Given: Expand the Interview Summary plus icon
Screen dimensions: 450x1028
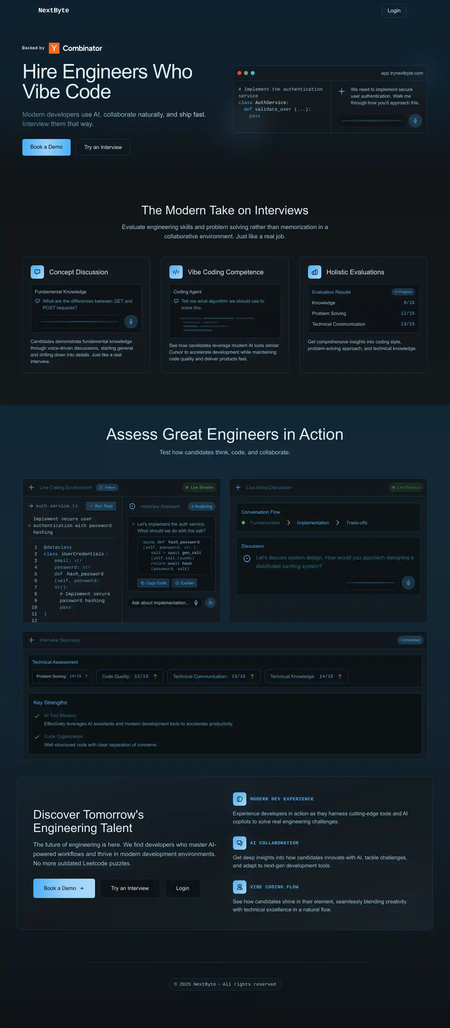Looking at the screenshot, I should click(31, 640).
